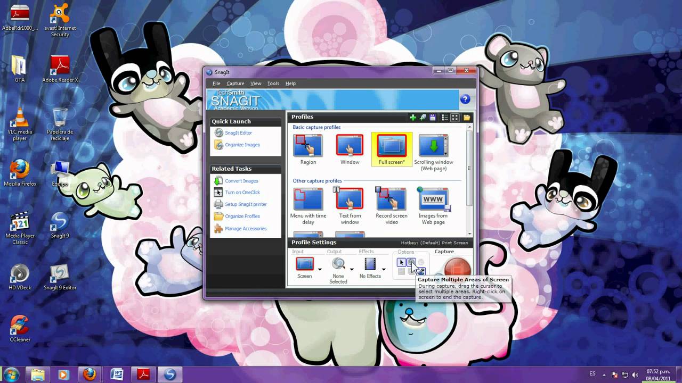Click the ES language indicator
Screen dimensions: 682x383
click(592, 374)
